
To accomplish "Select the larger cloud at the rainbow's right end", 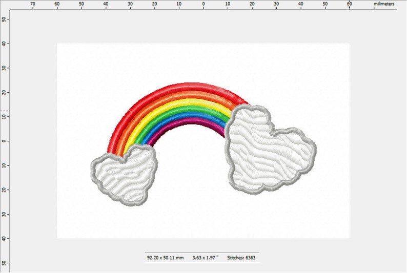I will tap(270, 150).
